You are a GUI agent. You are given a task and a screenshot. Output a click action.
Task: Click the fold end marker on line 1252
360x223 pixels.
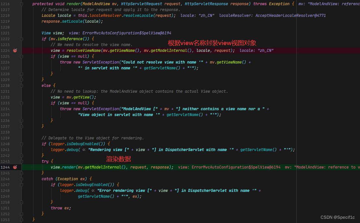[x=21, y=214]
